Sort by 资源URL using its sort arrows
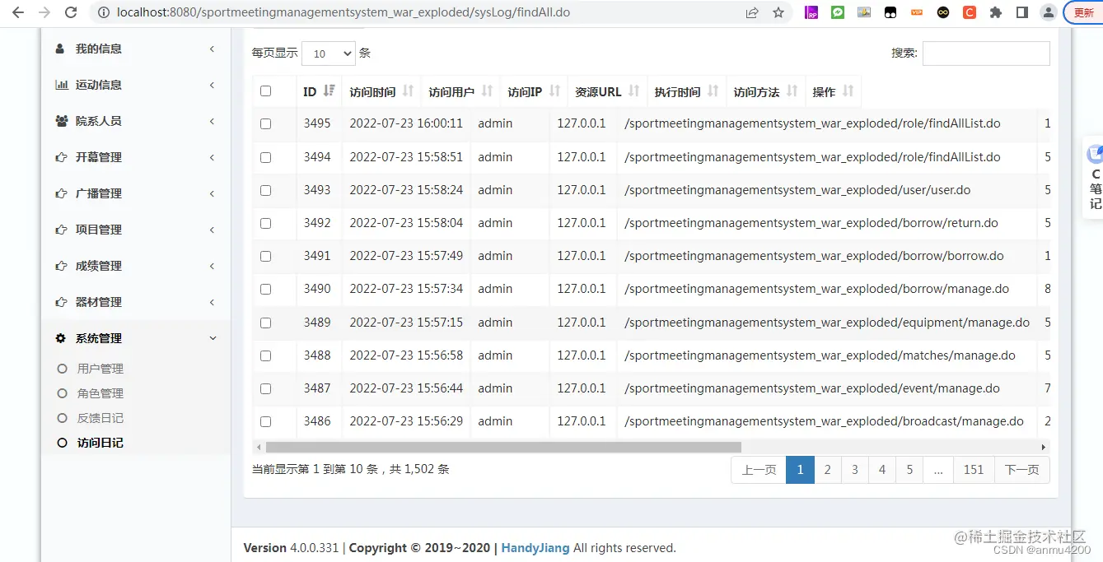 [x=633, y=91]
